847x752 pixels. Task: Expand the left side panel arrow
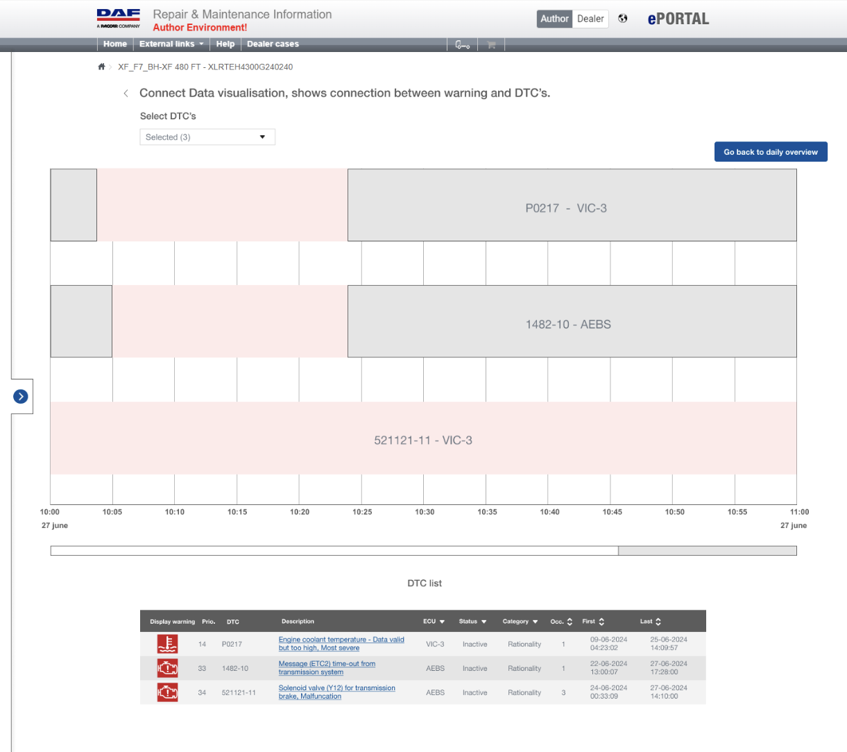tap(21, 396)
